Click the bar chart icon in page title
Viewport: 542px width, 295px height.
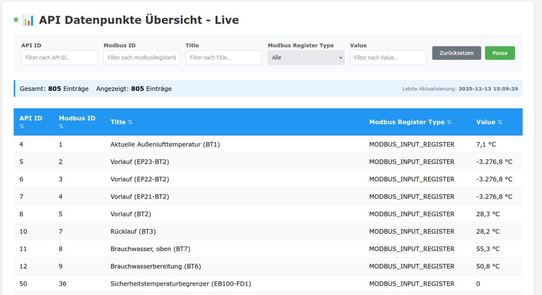pos(28,20)
